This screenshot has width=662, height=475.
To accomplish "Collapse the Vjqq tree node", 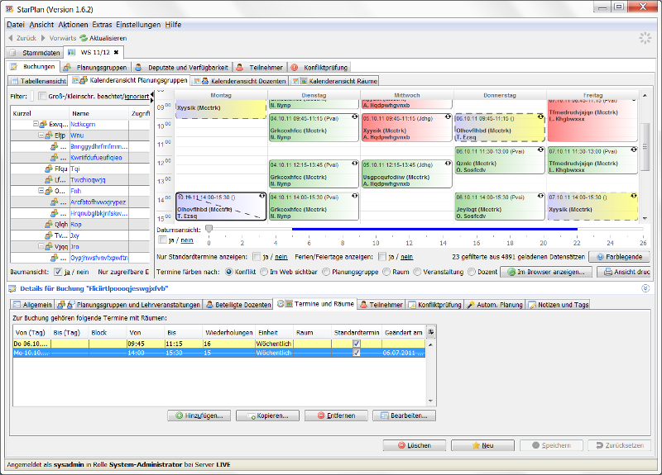I will [41, 246].
